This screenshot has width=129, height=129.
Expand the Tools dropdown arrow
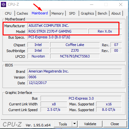coord(75,124)
